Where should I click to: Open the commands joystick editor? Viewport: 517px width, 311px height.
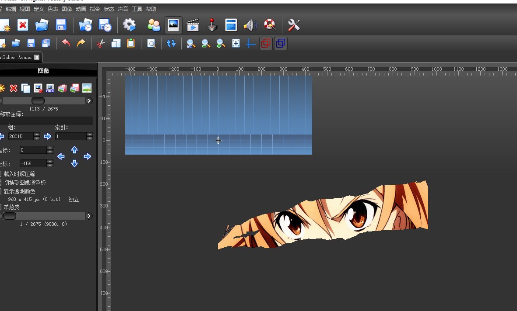click(x=212, y=25)
